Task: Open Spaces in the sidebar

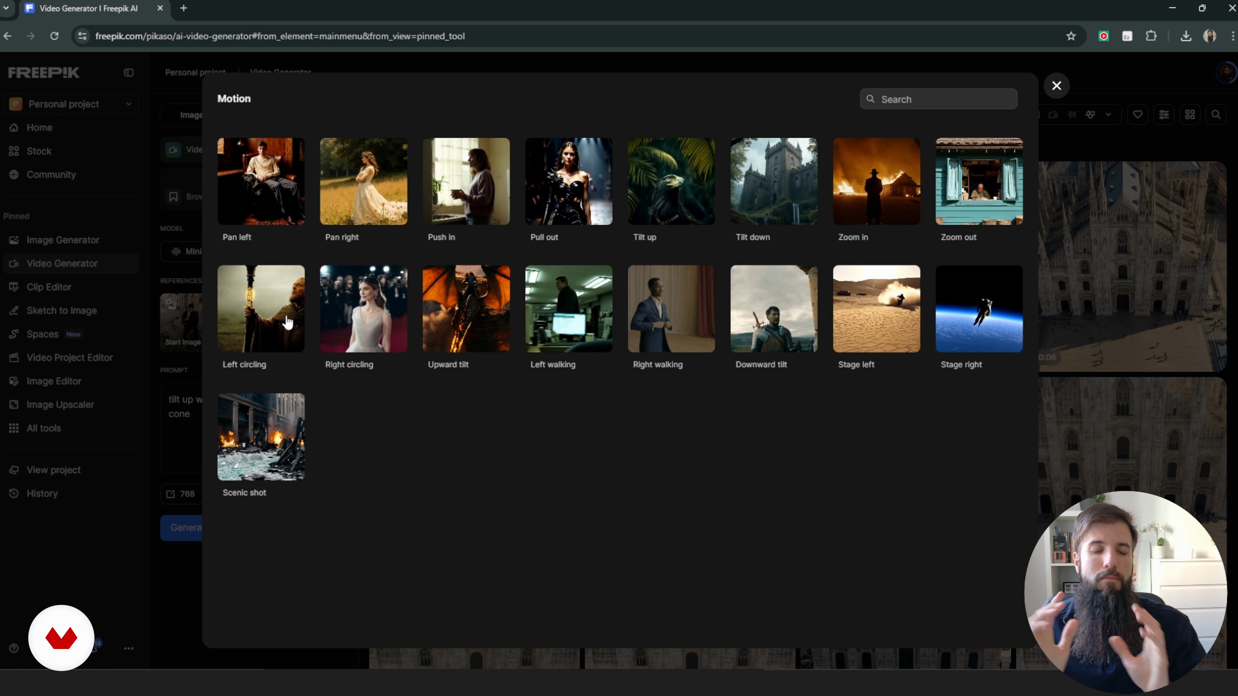Action: pos(71,334)
